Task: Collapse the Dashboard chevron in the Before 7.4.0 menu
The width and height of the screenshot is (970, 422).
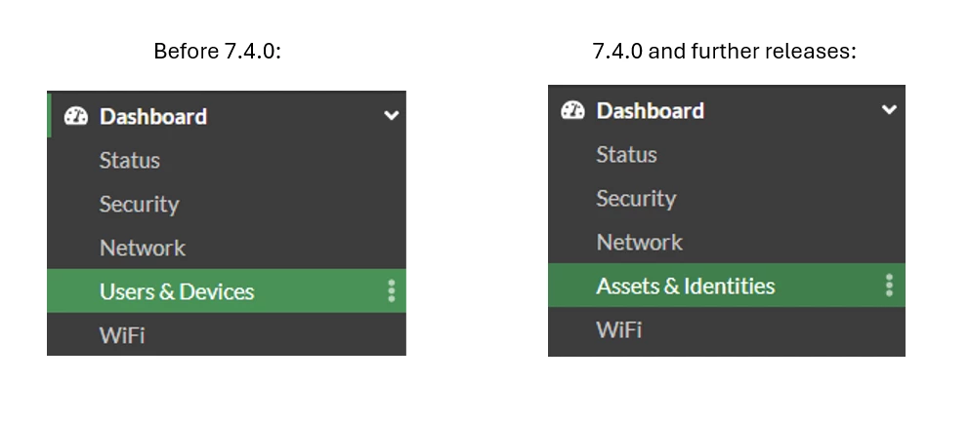Action: click(391, 115)
